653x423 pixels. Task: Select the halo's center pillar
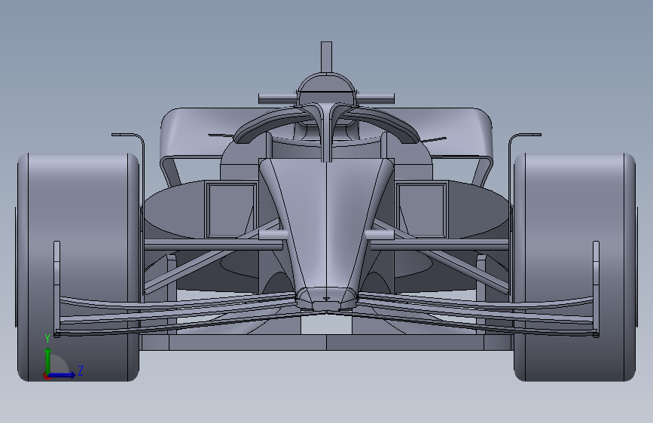pyautogui.click(x=327, y=132)
